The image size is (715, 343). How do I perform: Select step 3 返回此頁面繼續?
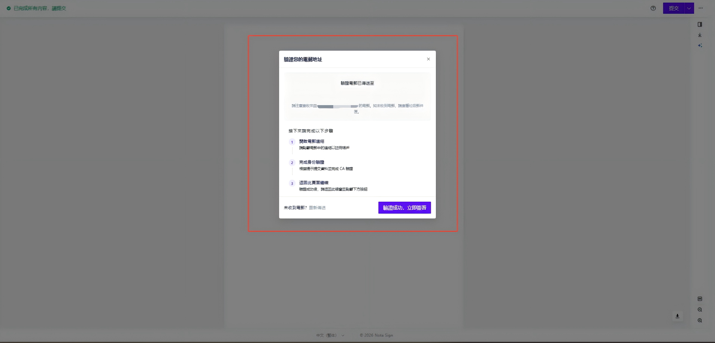(313, 183)
